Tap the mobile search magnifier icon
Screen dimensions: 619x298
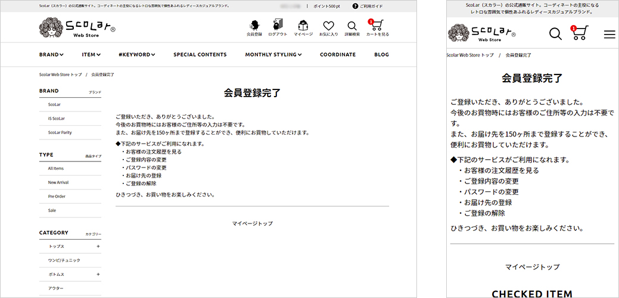point(555,34)
